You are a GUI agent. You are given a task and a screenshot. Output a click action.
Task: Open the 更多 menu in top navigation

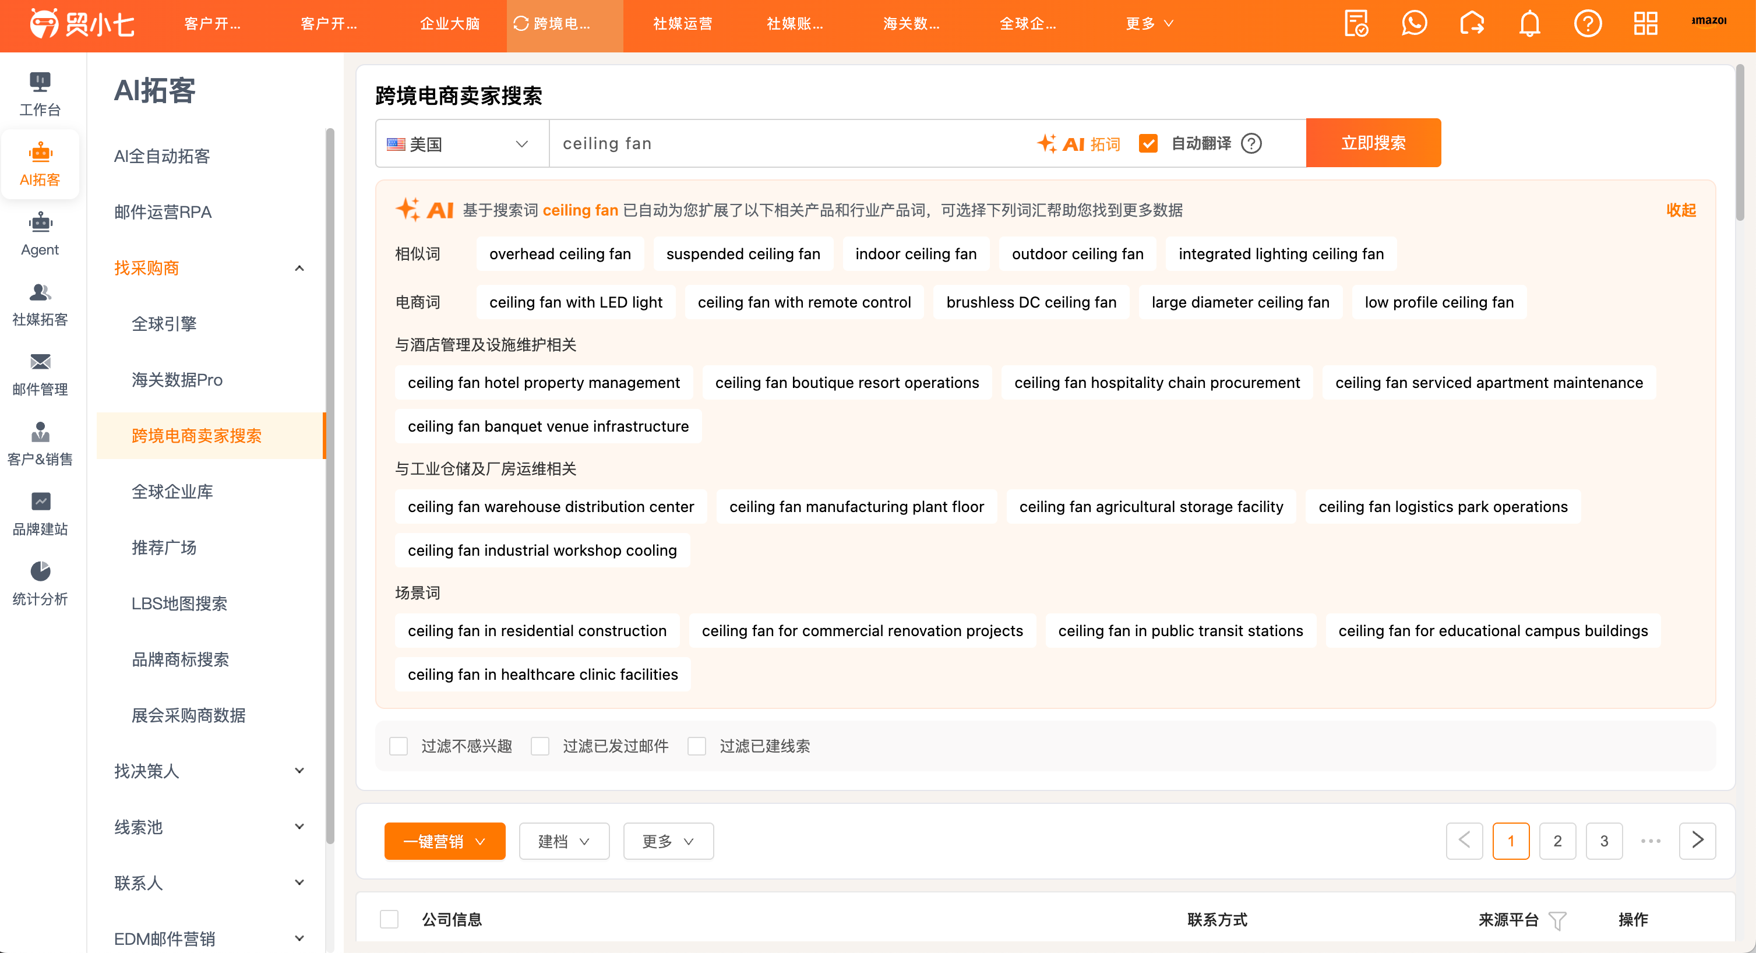click(1149, 24)
